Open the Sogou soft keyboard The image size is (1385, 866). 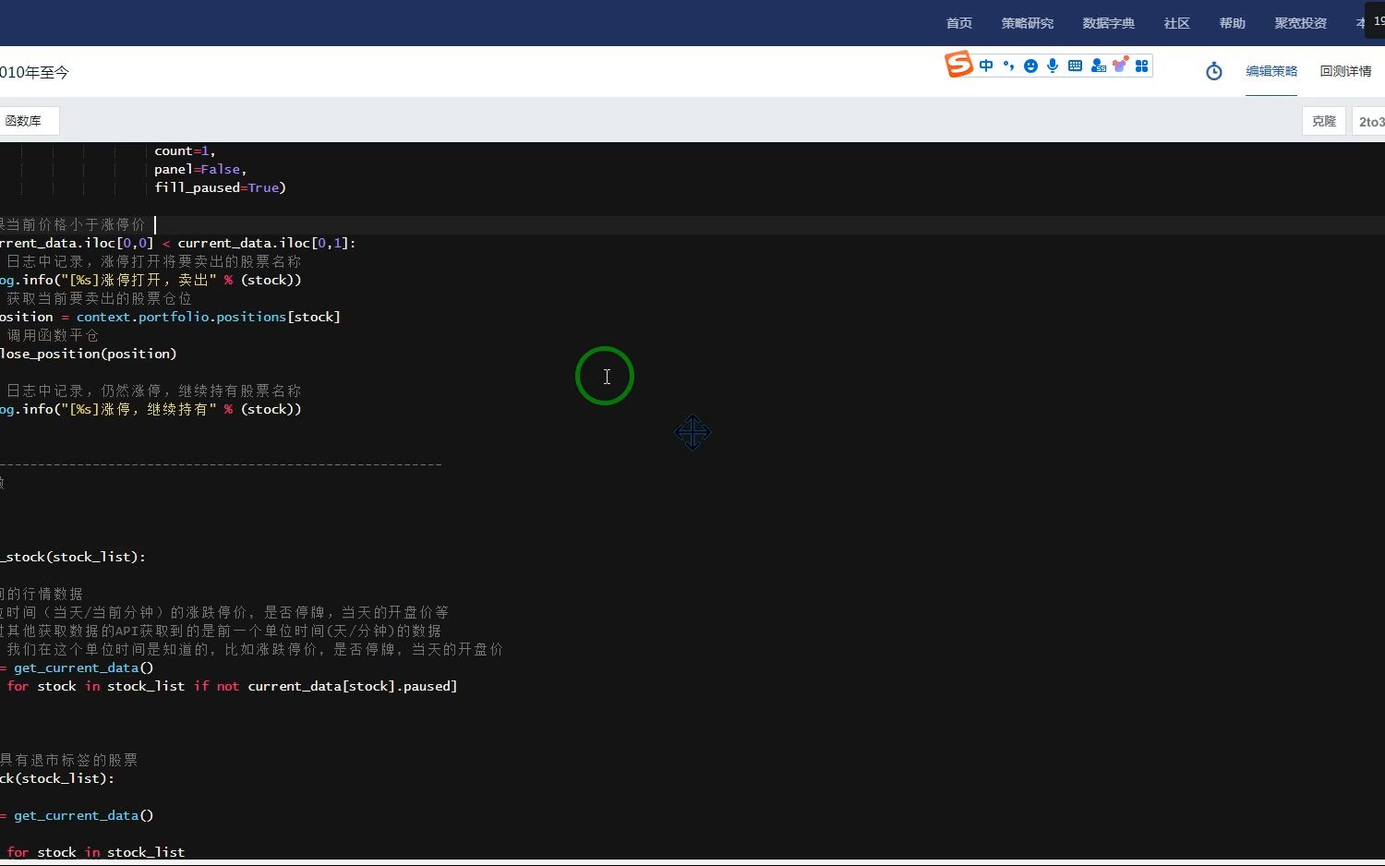coord(1075,66)
